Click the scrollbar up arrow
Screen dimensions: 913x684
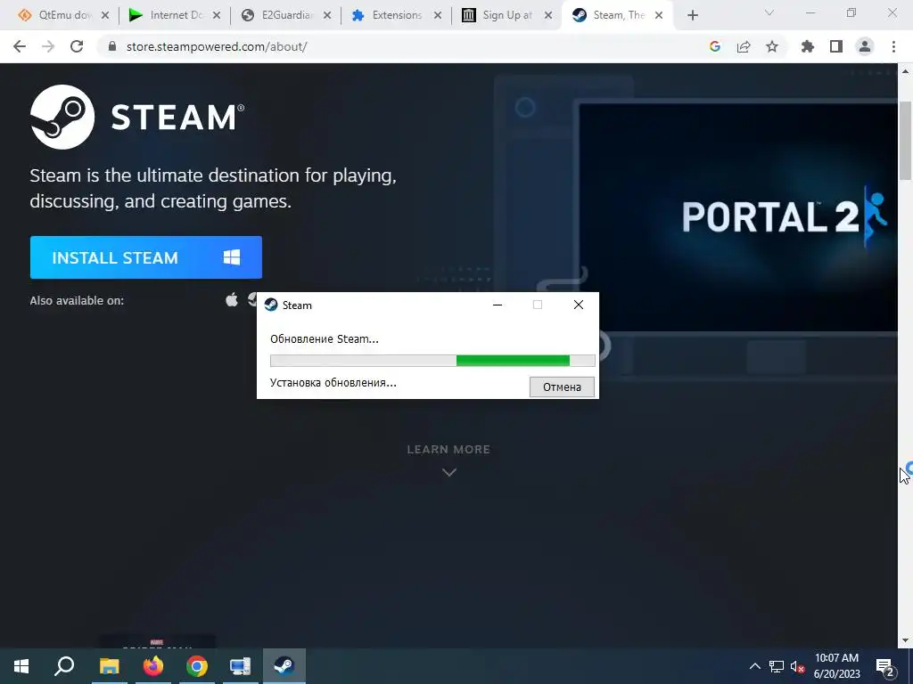click(905, 71)
